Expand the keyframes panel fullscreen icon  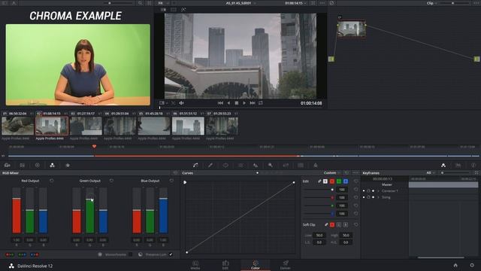(476, 173)
